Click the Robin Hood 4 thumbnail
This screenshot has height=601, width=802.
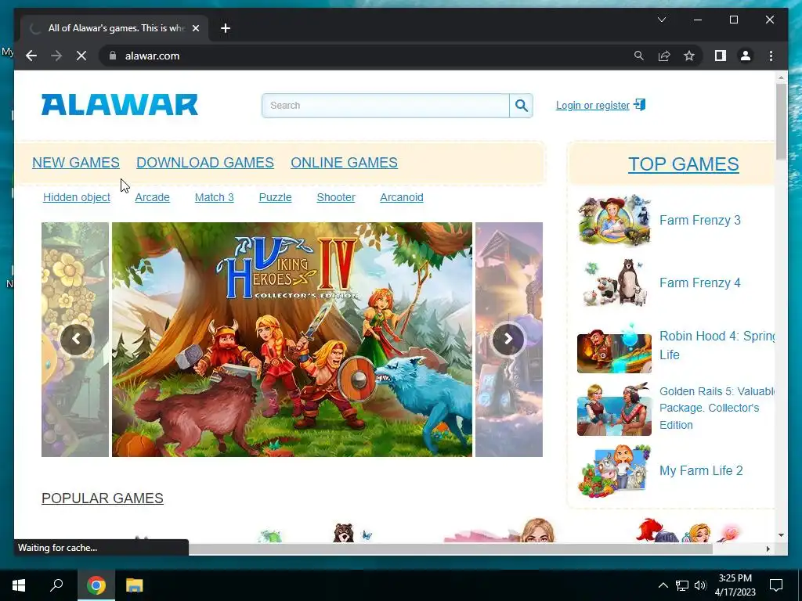[614, 347]
